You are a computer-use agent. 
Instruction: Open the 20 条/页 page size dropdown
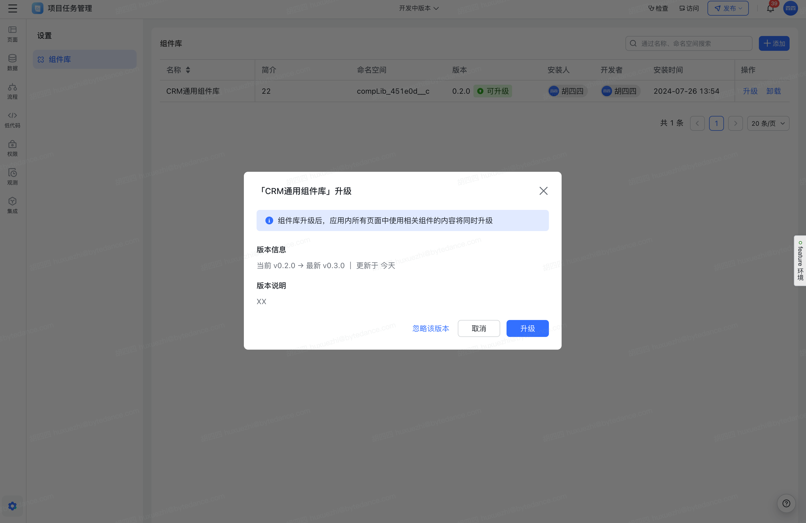pyautogui.click(x=768, y=123)
